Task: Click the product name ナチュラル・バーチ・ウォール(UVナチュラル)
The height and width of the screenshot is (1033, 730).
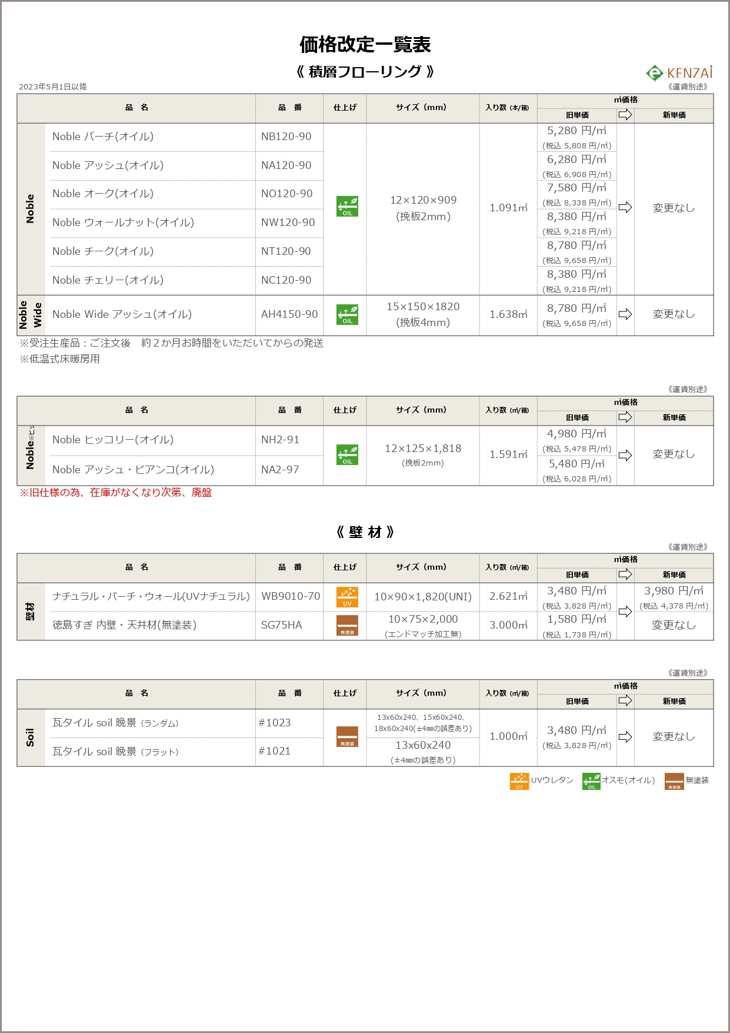Action: (x=151, y=596)
